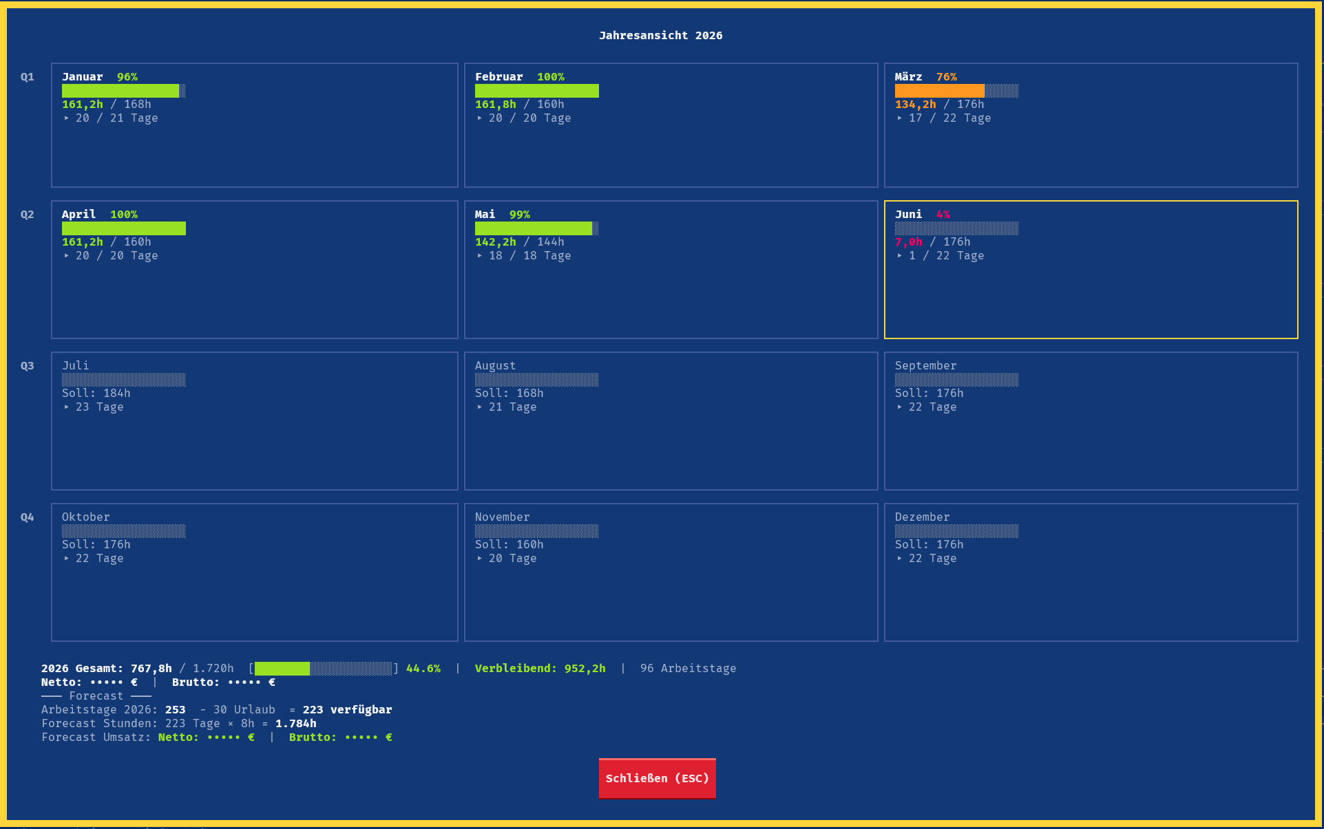Screen dimensions: 1324x829
Task: Select the Oktober month card
Action: [255, 572]
